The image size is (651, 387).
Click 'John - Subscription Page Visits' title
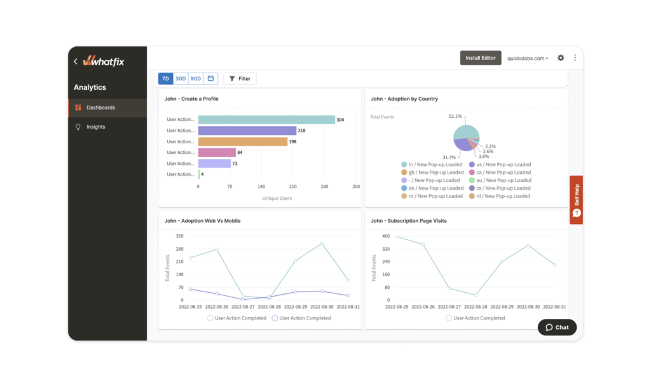(409, 221)
